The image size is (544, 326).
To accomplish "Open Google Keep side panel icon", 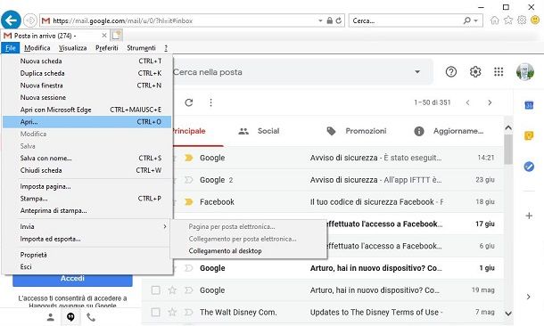I will pos(529,135).
